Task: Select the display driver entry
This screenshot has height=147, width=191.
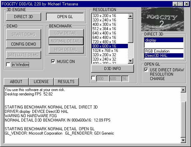Action: 164,40
